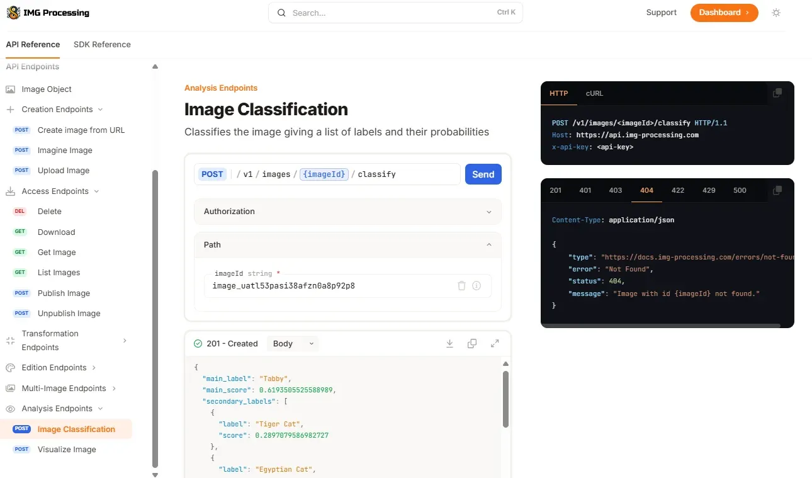Click the trash icon in imageId field
Screen dimensions: 812x478
coord(461,286)
